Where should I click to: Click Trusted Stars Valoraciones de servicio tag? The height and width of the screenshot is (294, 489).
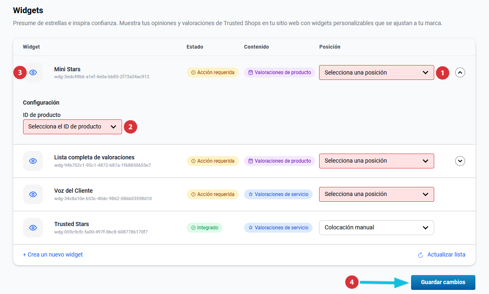tap(278, 228)
